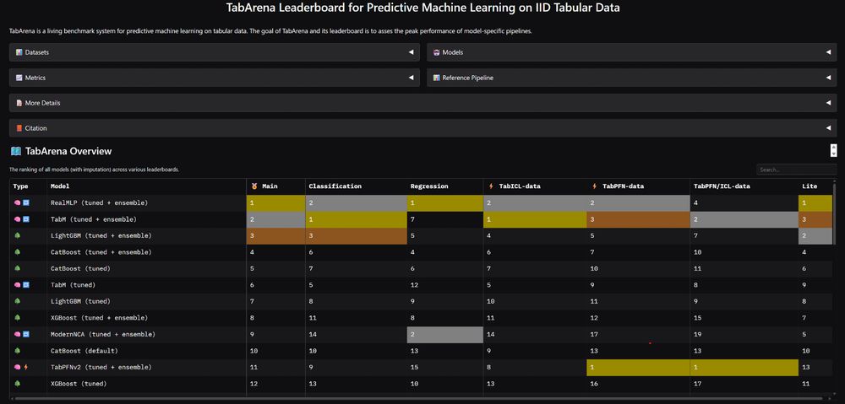Viewport: 845px width, 404px height.
Task: Click tree icon of CatBoost (tuned + ensemble)
Action: click(x=17, y=252)
